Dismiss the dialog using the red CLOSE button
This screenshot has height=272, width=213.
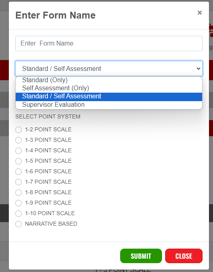click(184, 256)
